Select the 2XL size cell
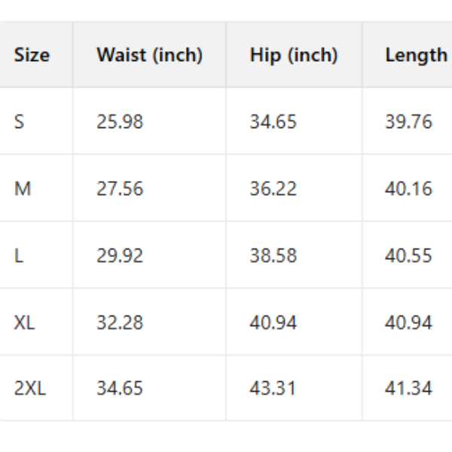 [30, 389]
